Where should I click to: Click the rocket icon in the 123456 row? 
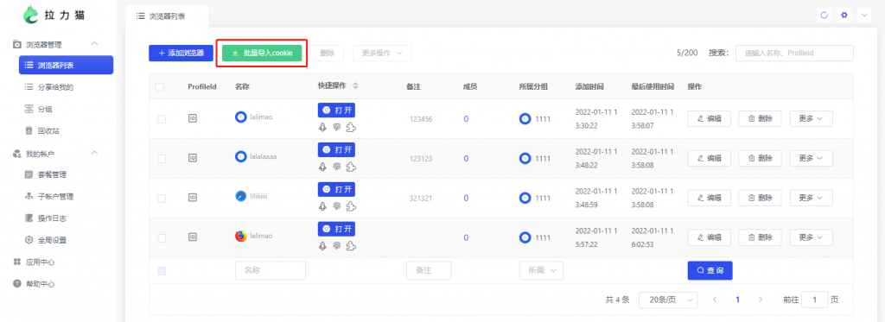323,128
